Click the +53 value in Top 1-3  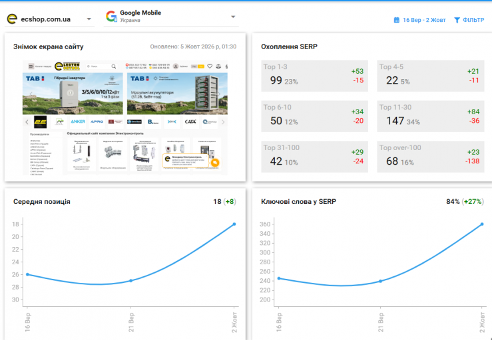click(x=358, y=71)
